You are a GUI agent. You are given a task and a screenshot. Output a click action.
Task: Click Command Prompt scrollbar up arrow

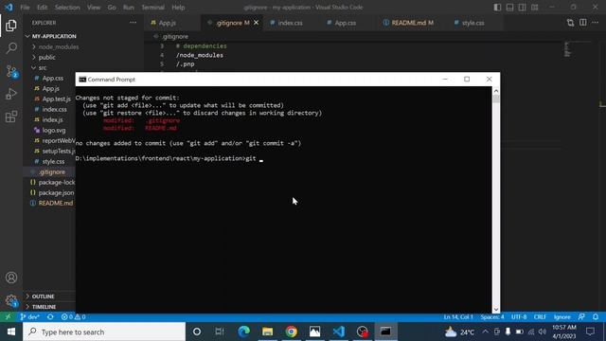click(x=496, y=91)
